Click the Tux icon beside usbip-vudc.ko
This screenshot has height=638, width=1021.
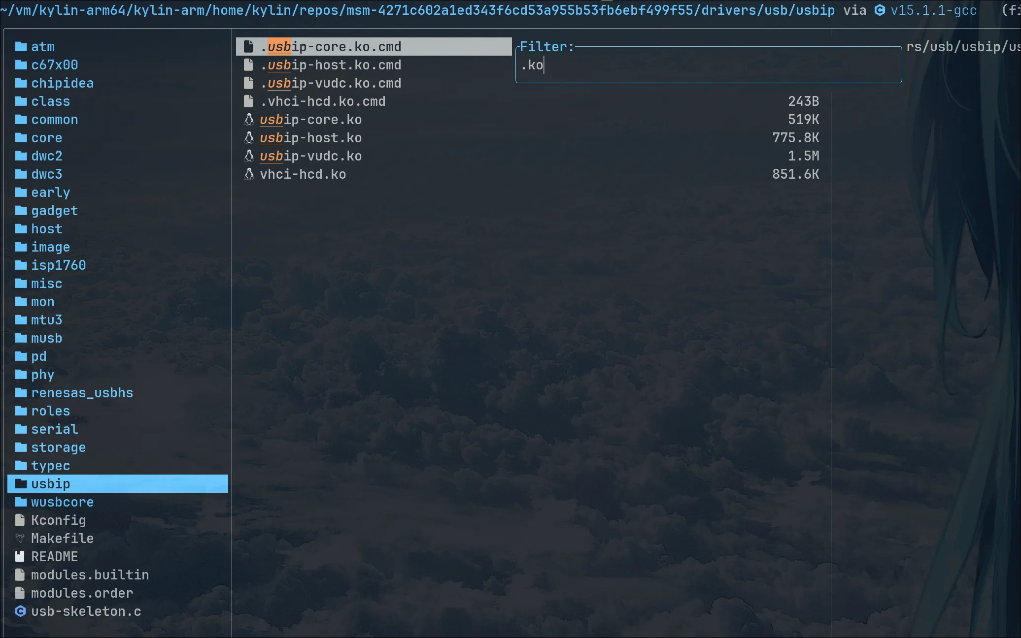tap(249, 156)
